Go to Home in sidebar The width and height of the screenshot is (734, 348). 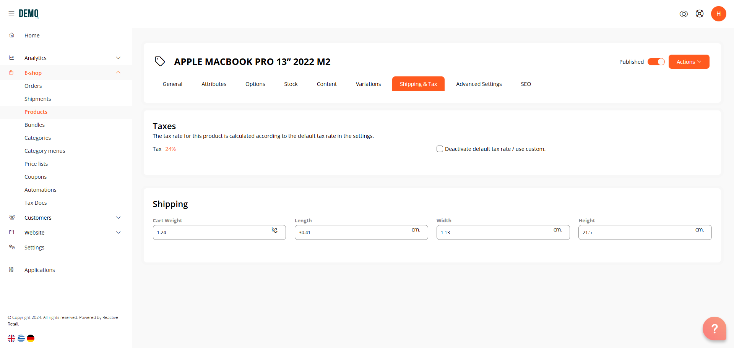coord(32,36)
